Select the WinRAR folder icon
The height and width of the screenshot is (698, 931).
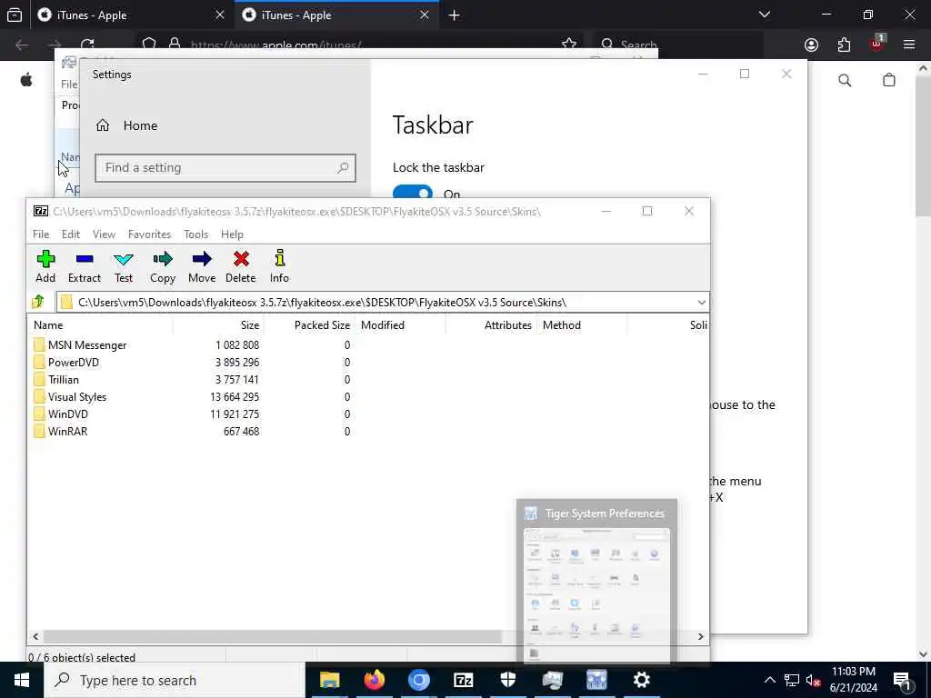(x=39, y=431)
